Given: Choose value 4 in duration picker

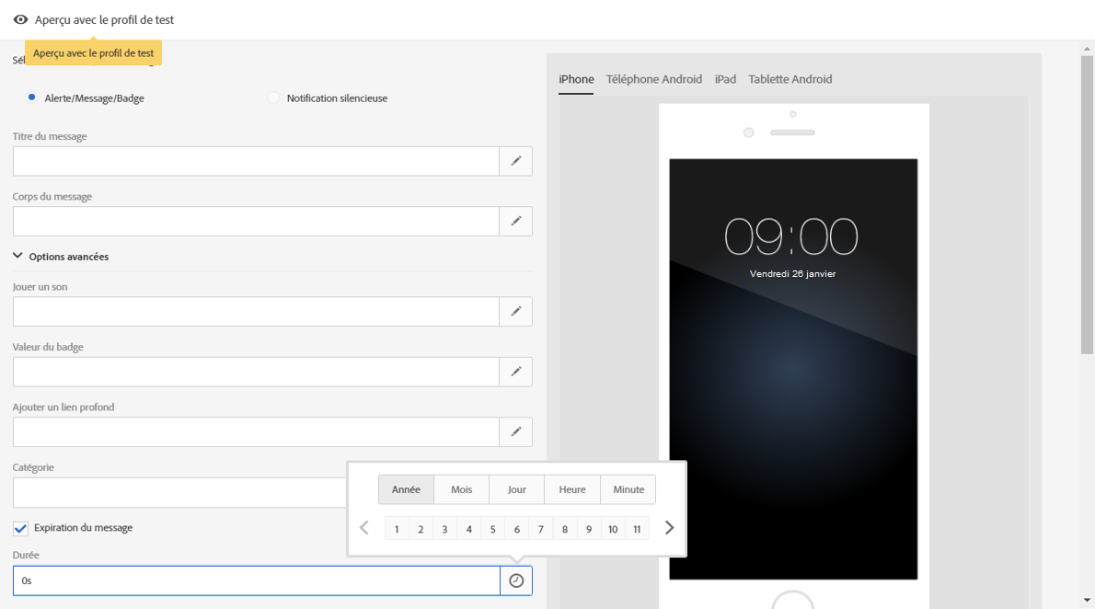Looking at the screenshot, I should (468, 529).
